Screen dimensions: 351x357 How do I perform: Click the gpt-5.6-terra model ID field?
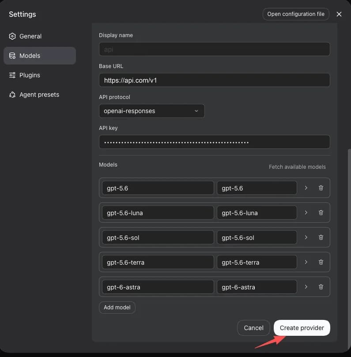(158, 262)
